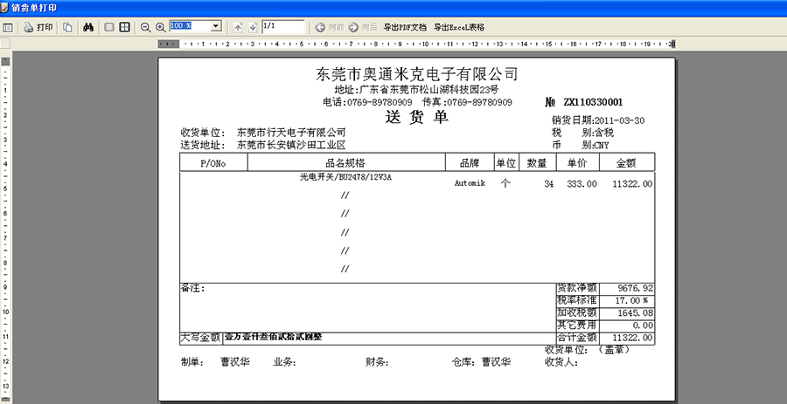This screenshot has width=787, height=404.
Task: Click the copy pages icon
Action: click(67, 28)
